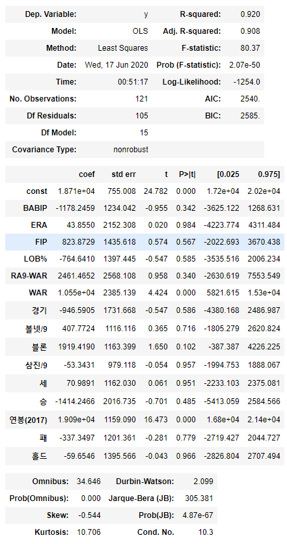287x544 pixels.
Task: Select the AIC value 2540.
Action: [250, 99]
